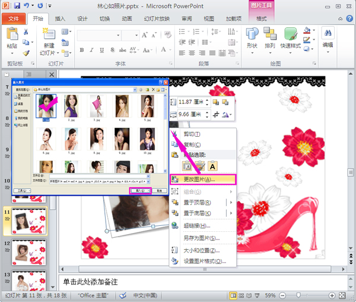Click the Paste clipboard icon
This screenshot has height=302, width=356.
[x=12, y=34]
